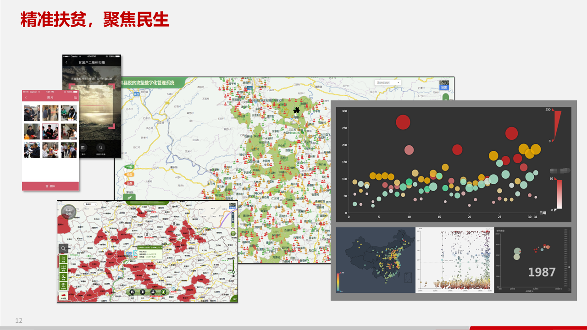Viewport: 587px width, 330px height.
Task: Open the village dropdown at top of the red map
Action: pos(90,204)
